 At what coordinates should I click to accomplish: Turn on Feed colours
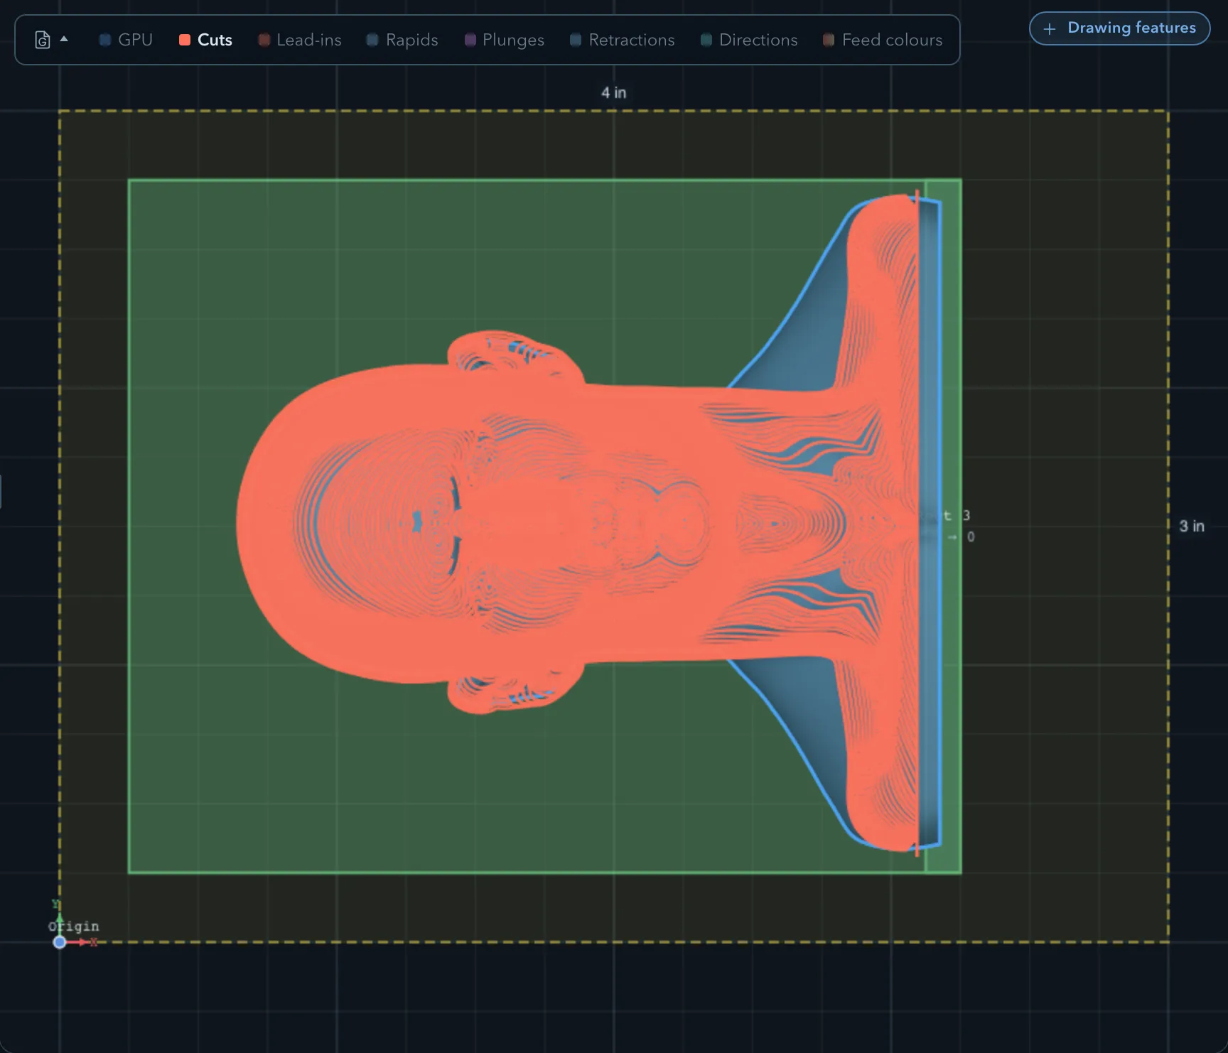[x=882, y=40]
